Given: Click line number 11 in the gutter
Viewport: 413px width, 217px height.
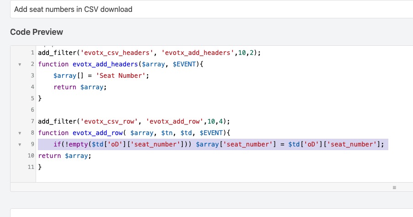Looking at the screenshot, I should click(31, 167).
